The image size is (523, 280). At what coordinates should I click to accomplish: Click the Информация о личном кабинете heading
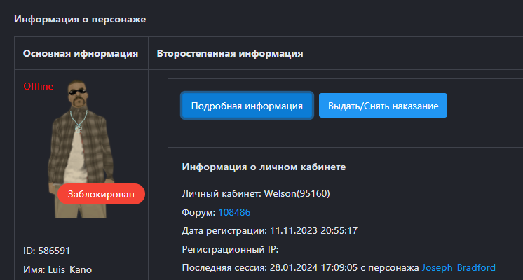pos(264,167)
